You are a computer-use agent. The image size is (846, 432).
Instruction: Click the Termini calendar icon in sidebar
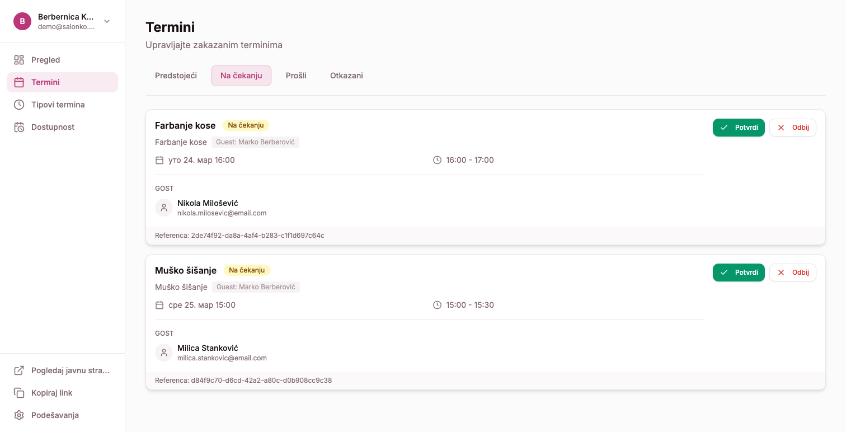[19, 82]
